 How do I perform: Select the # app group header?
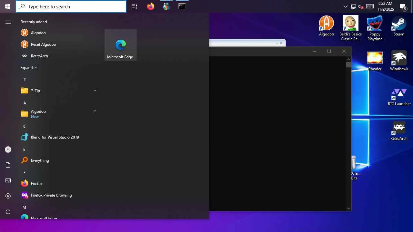click(x=25, y=80)
